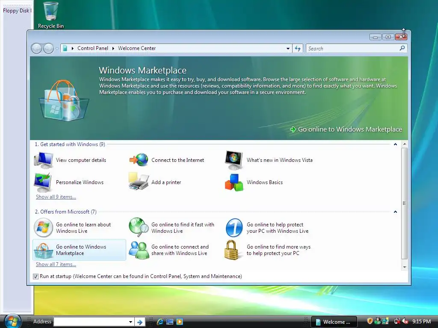Viewport: 438px width, 328px height.
Task: Click the Windows Security shield tray icon
Action: tap(370, 321)
